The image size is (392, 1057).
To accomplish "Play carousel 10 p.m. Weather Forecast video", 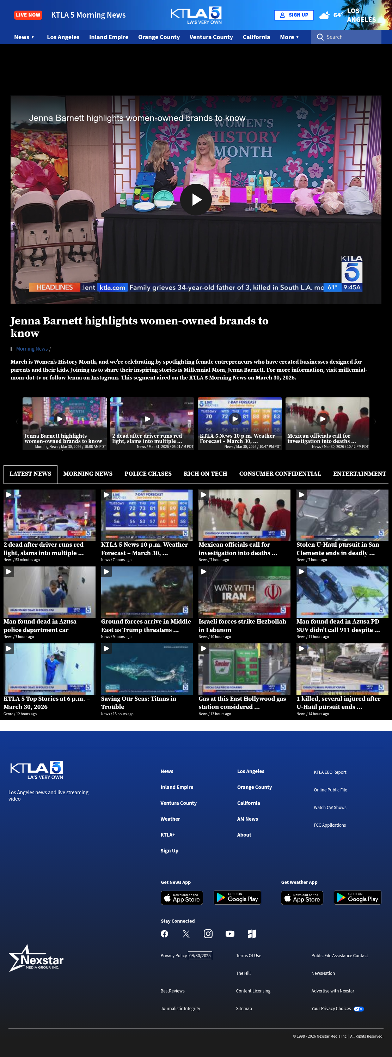I will [235, 419].
